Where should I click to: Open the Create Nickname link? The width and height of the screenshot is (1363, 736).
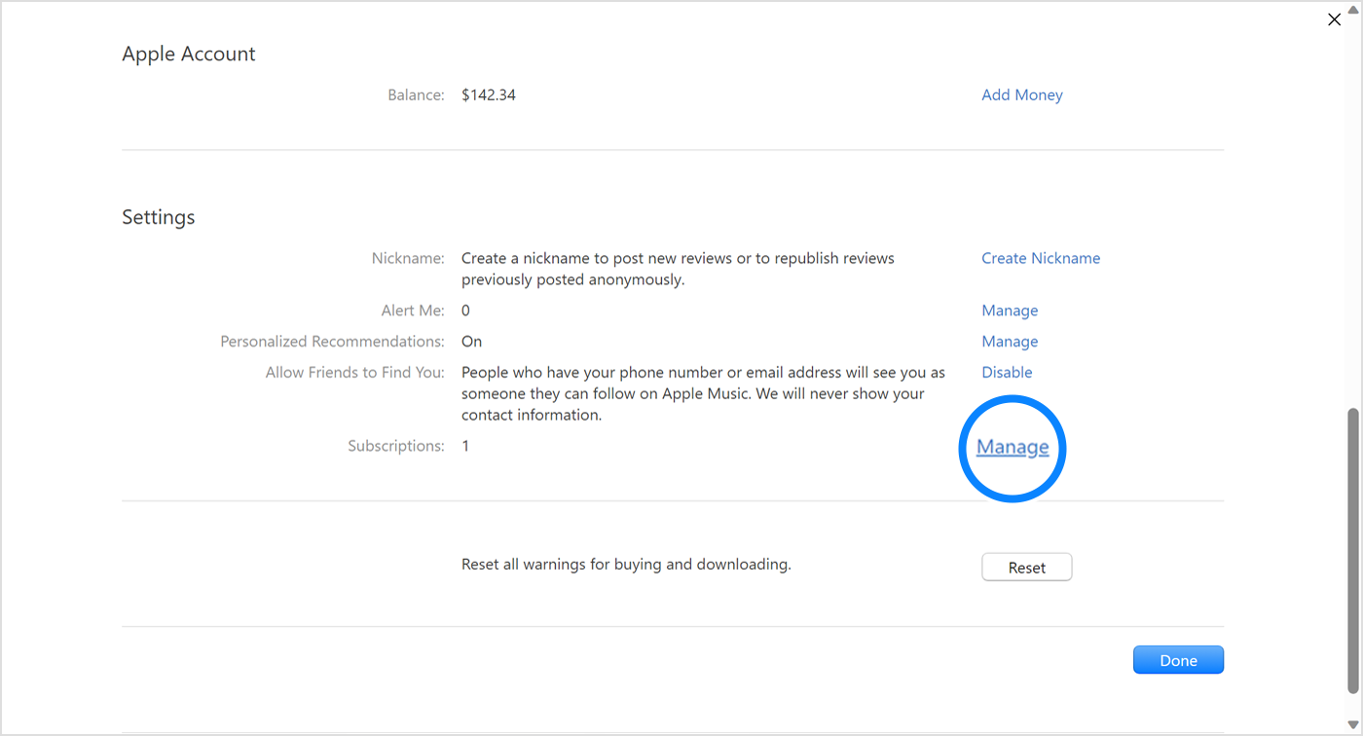click(1040, 258)
